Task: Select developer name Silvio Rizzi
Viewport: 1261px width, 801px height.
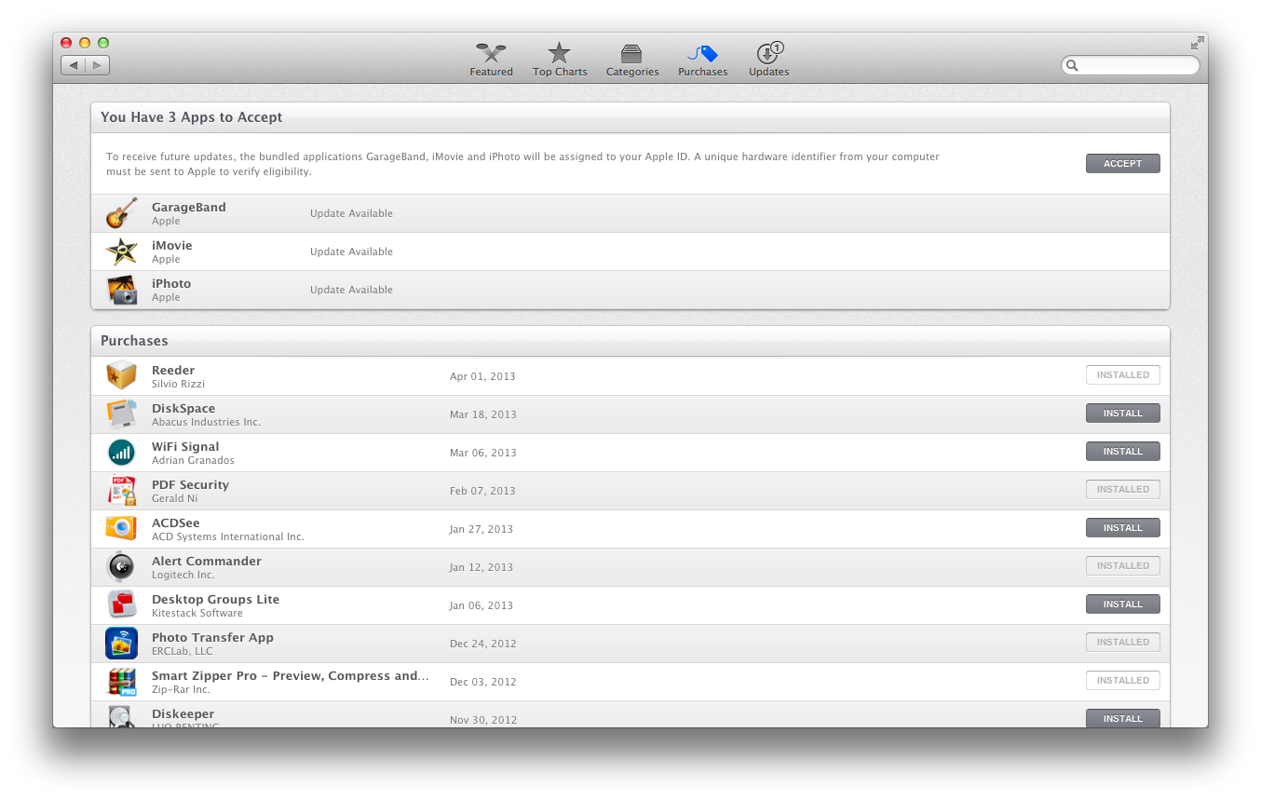Action: (179, 384)
